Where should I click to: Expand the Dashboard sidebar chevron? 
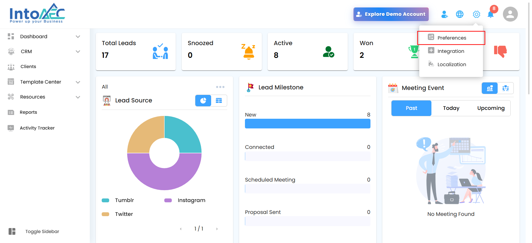[78, 37]
